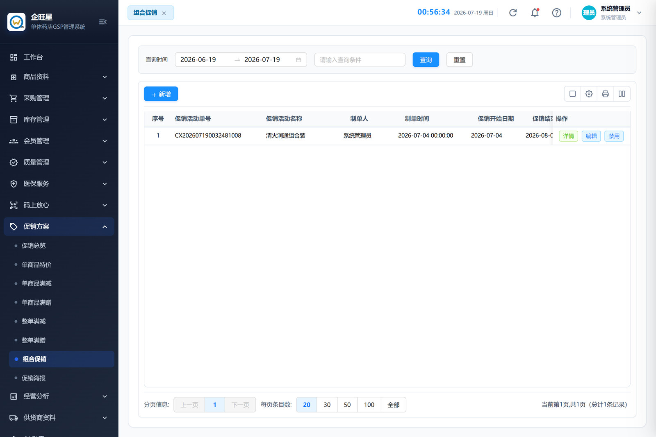Open 详情 for 清火润通组合装

[x=568, y=136]
